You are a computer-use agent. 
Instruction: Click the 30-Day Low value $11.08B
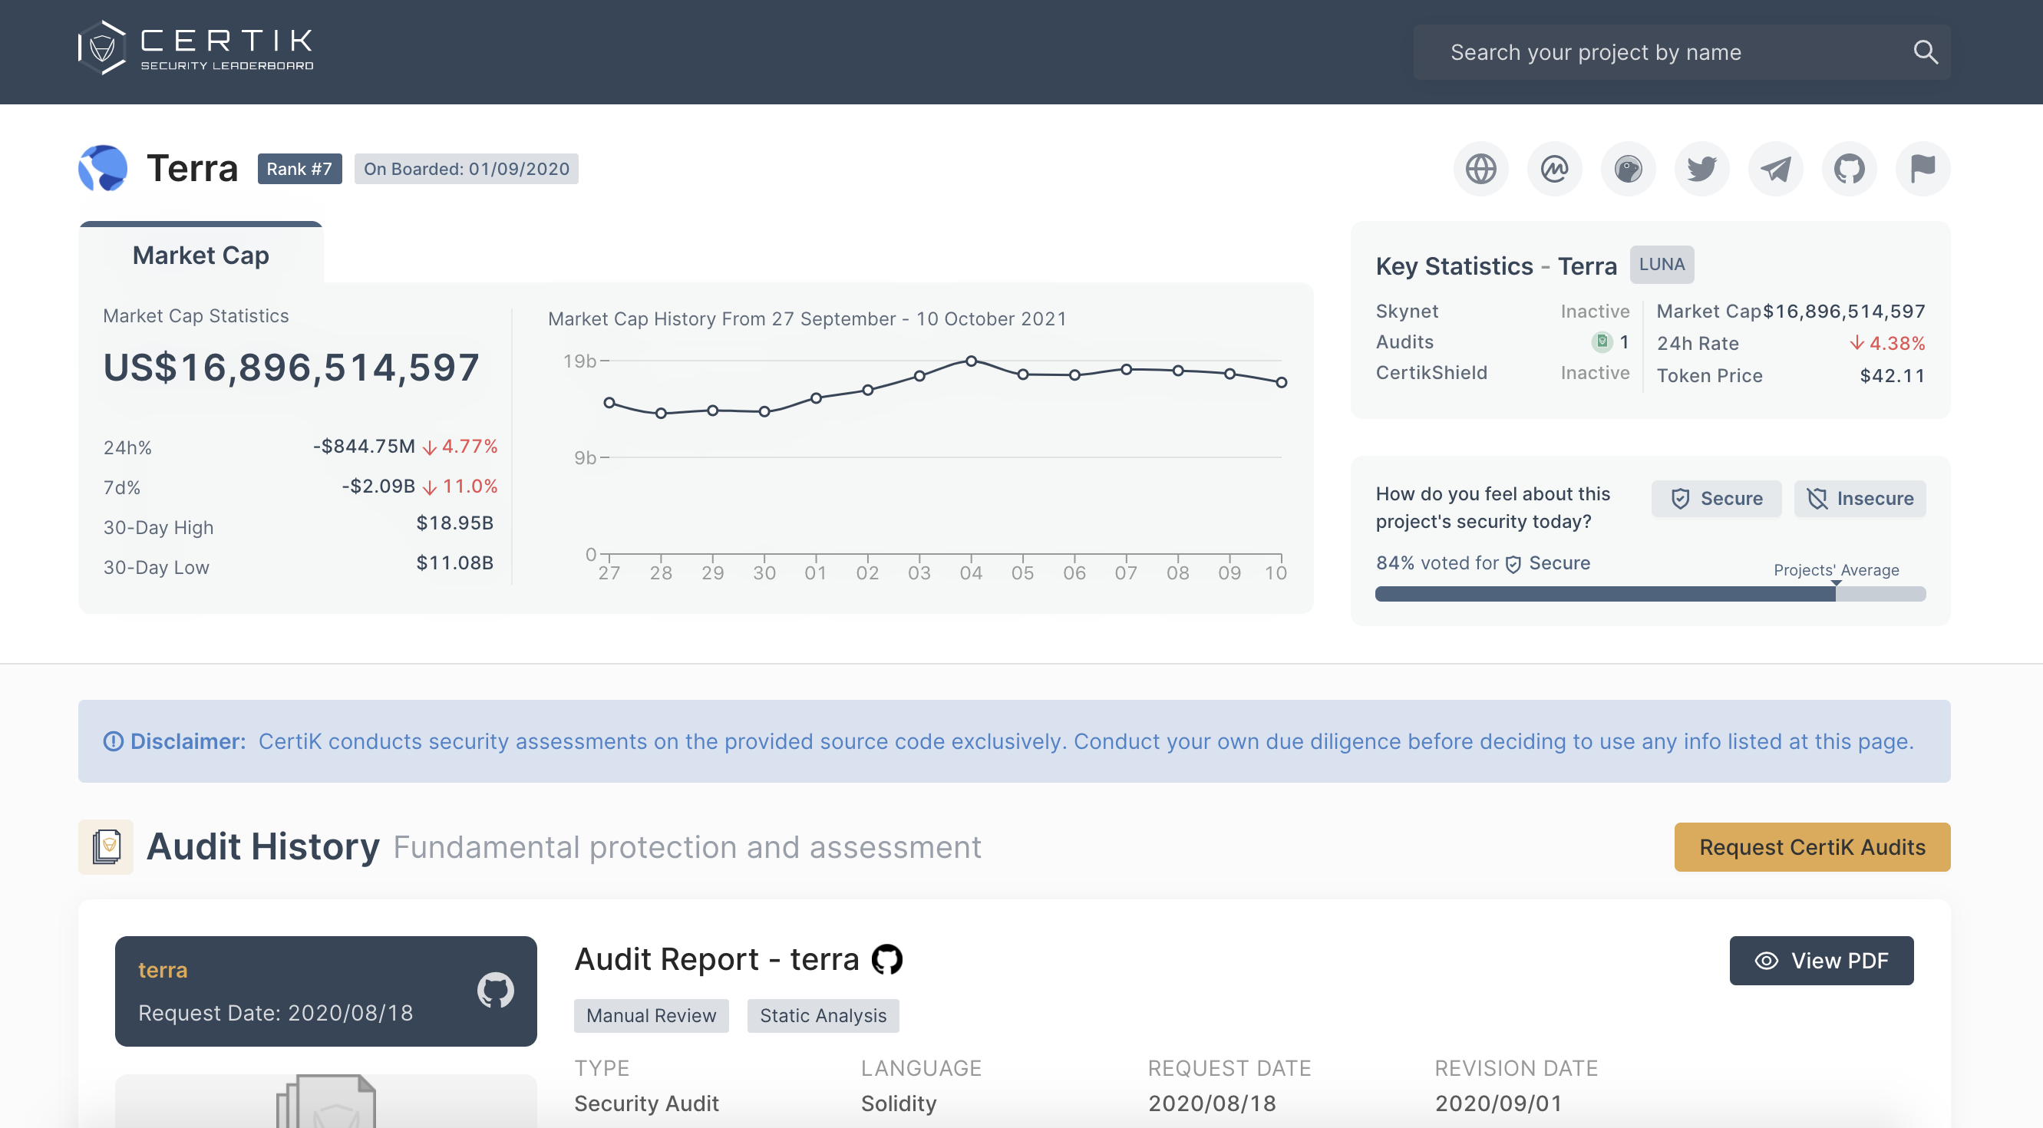(454, 562)
